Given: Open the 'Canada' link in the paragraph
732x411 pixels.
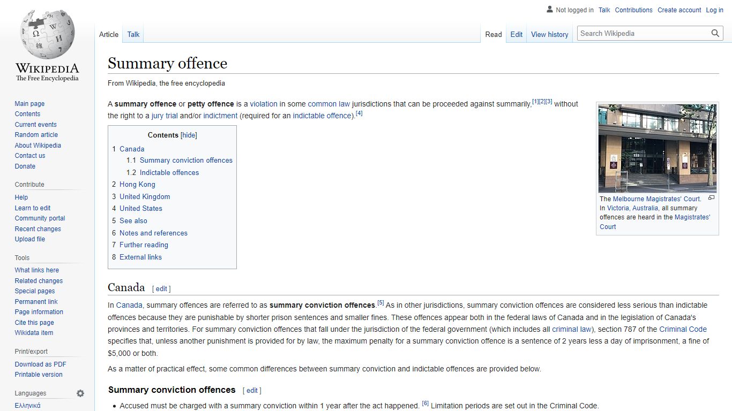Looking at the screenshot, I should tap(129, 305).
